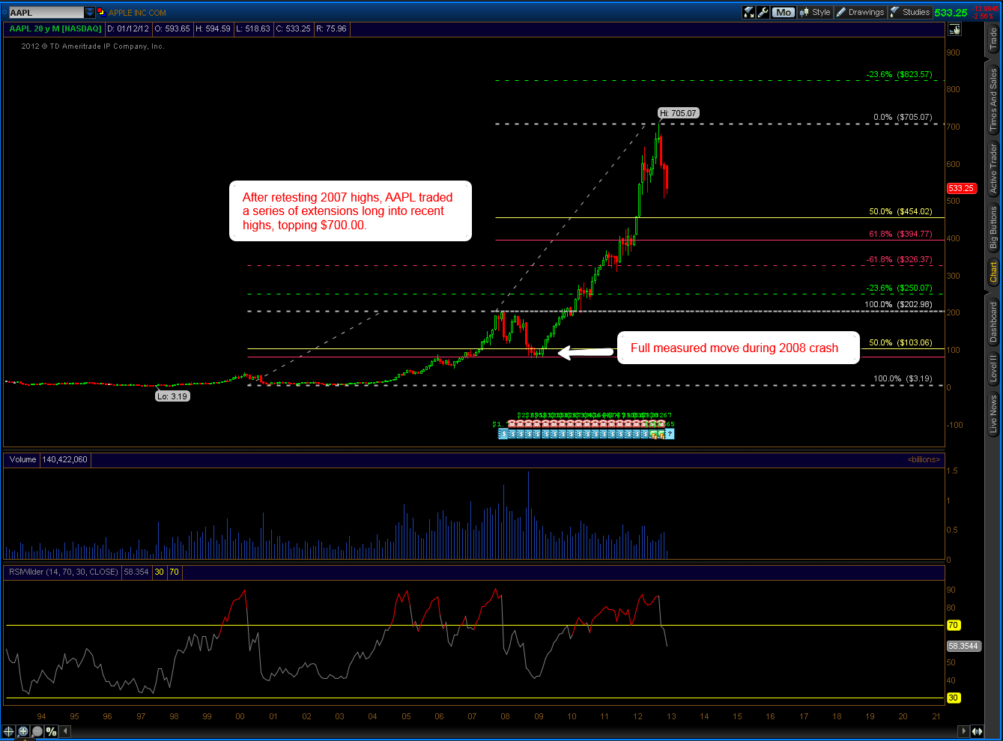
Task: Toggle percent scale button
Action: [x=51, y=731]
